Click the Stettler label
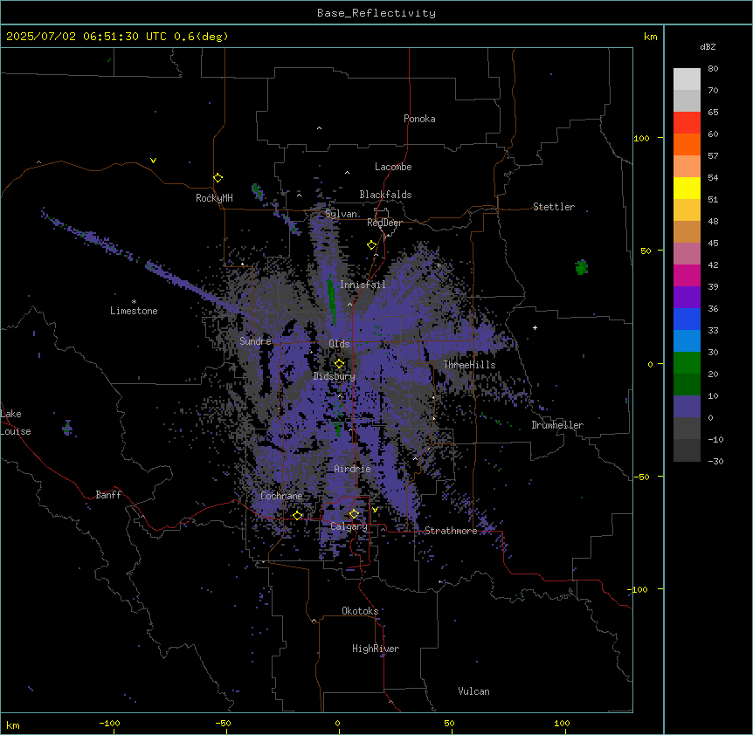 point(554,207)
